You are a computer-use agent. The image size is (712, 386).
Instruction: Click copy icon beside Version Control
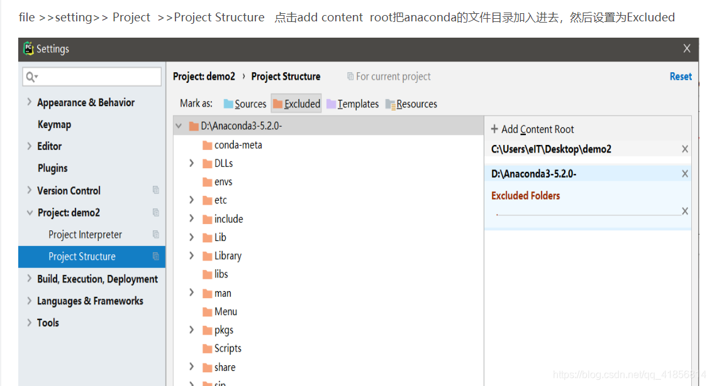click(x=156, y=190)
